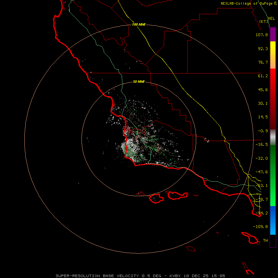Screen dimensions: 278x278
Task: Select the -78.7 scale value
Action: pos(262,200)
